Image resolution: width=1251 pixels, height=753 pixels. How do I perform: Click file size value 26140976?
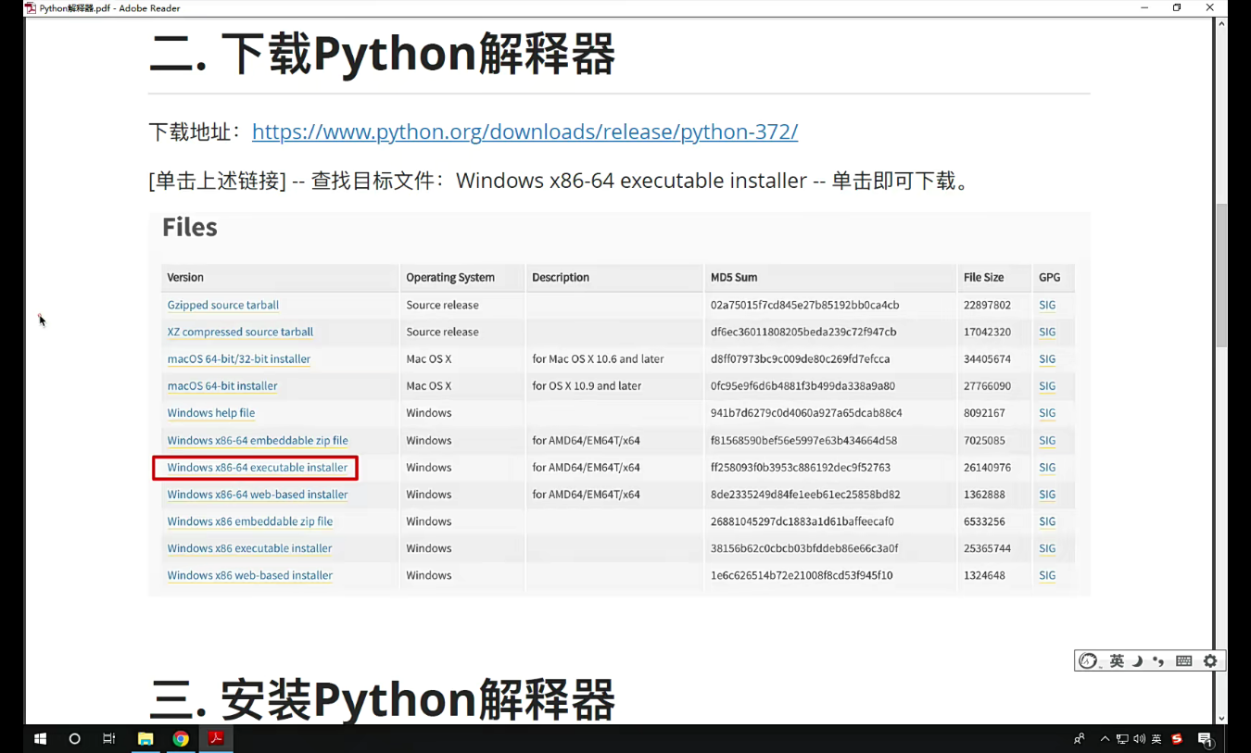[987, 467]
